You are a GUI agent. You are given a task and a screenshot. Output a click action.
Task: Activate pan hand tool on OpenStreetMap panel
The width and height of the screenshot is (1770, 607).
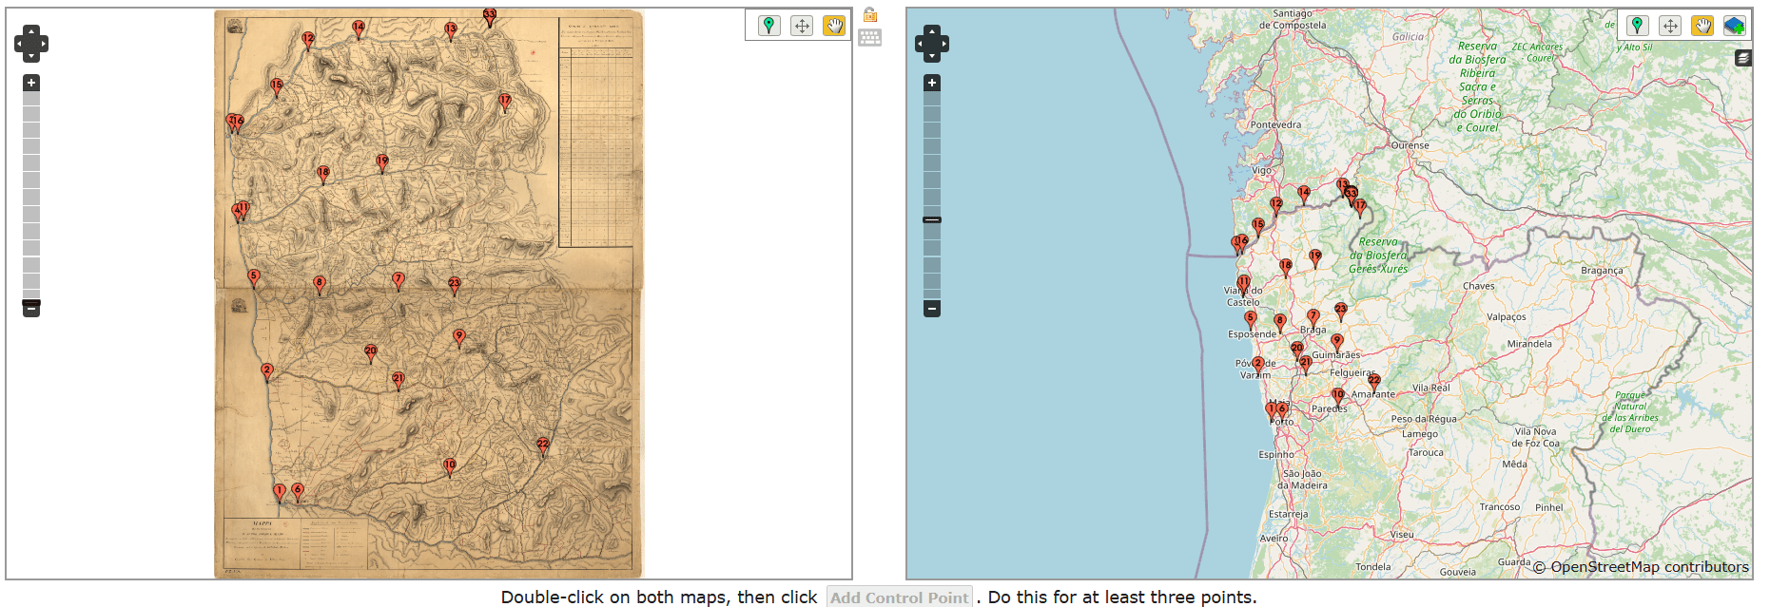[1702, 26]
